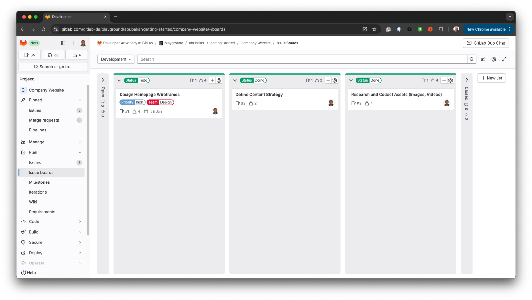Image resolution: width=532 pixels, height=300 pixels.
Task: Open Design Homepage Wireframes issue card
Action: coord(150,94)
